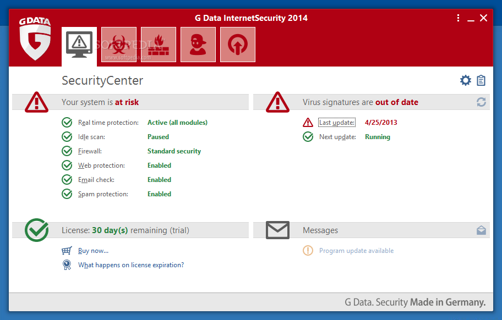This screenshot has width=502, height=320.
Task: Click the Your system is at risk header
Action: pos(100,102)
